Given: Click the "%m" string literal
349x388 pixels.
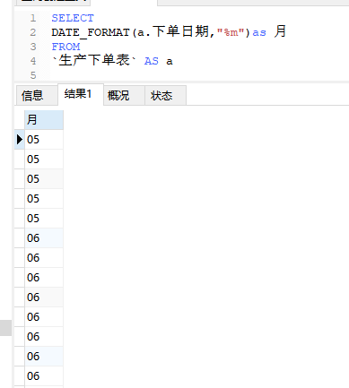Looking at the screenshot, I should 231,32.
